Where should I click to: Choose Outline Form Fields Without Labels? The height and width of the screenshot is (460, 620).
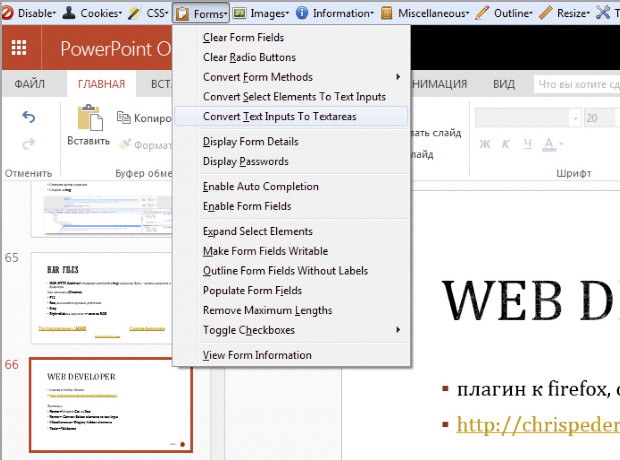[x=291, y=271]
